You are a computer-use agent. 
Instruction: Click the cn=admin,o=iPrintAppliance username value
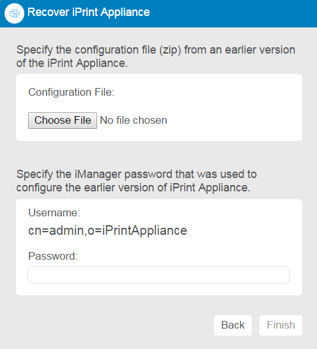click(107, 230)
